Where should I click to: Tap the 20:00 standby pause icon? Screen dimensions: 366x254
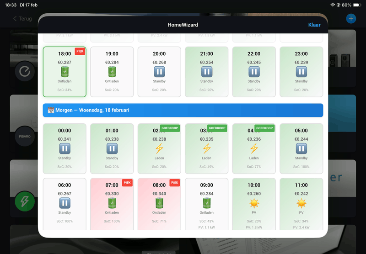(159, 72)
